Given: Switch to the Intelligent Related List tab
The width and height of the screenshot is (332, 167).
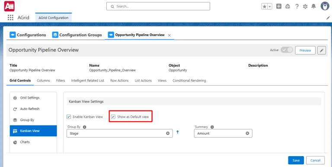Looking at the screenshot, I should coord(88,80).
